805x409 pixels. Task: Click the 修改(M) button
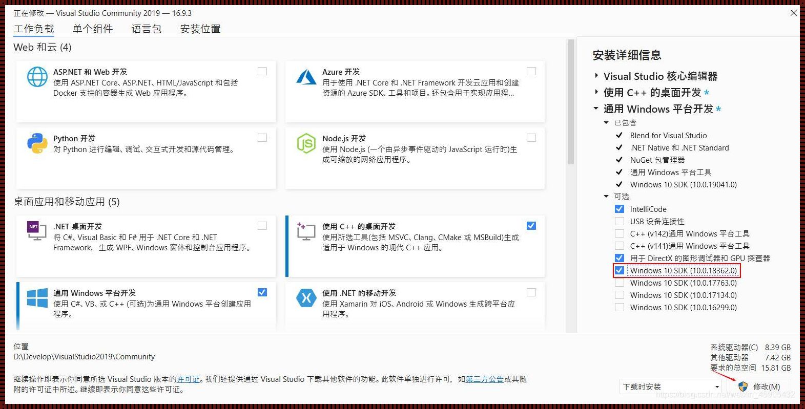click(759, 386)
